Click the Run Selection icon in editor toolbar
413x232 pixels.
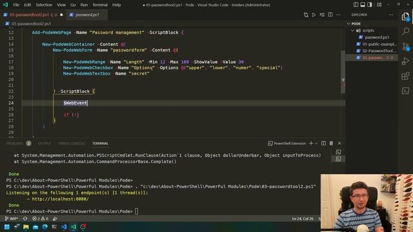322,15
